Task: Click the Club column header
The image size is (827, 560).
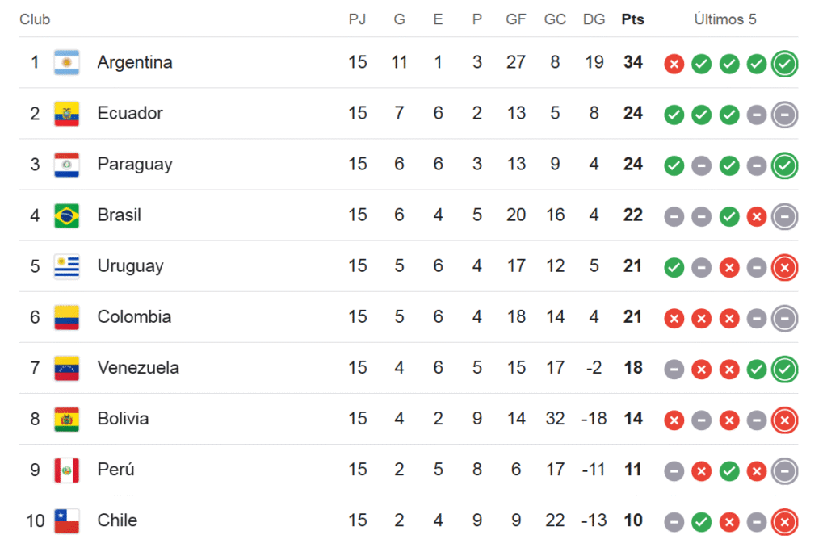Action: pos(35,19)
